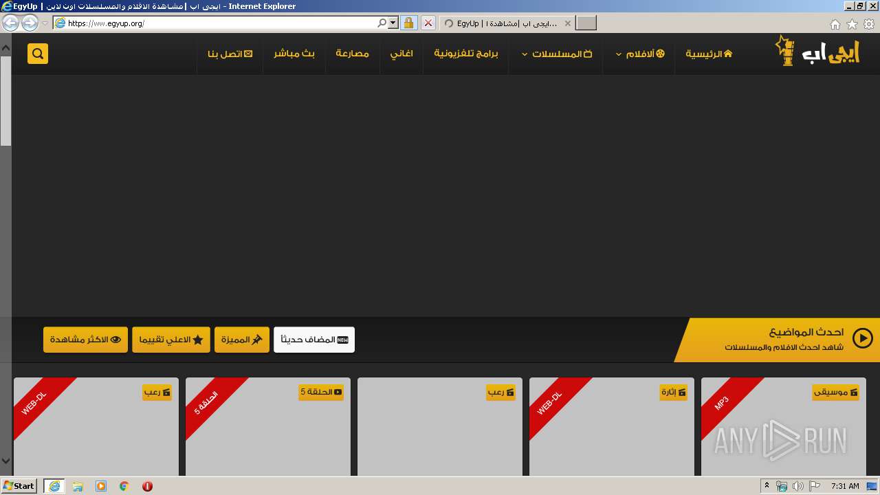
Task: Open Action Center flag icon
Action: [x=815, y=486]
